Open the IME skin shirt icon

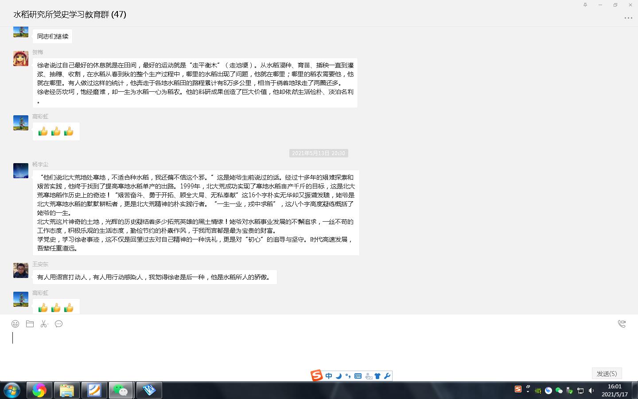(377, 376)
